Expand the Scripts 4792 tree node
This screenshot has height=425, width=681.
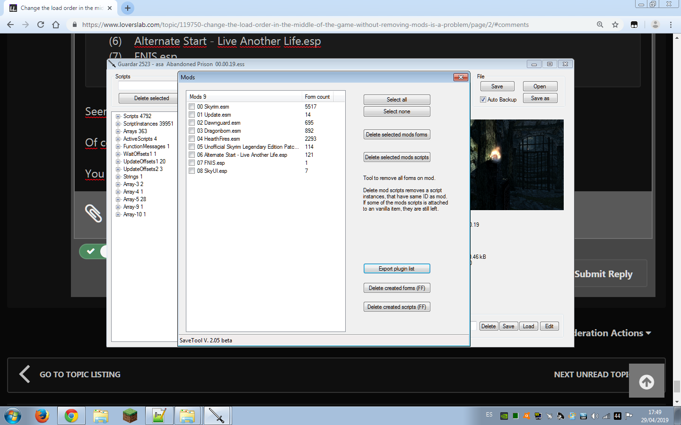pos(118,116)
